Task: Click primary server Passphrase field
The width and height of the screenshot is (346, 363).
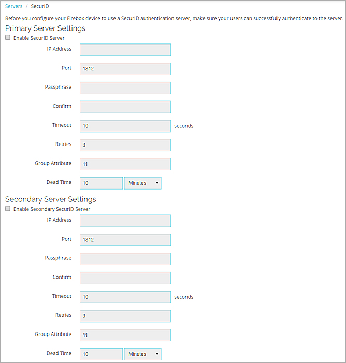Action: point(125,88)
